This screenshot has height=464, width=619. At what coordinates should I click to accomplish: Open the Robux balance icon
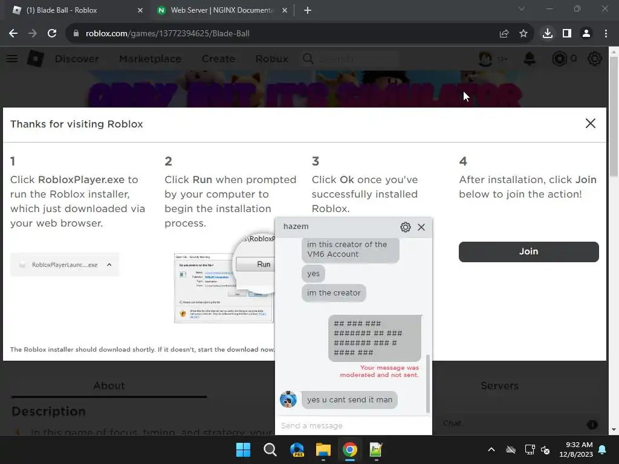559,59
